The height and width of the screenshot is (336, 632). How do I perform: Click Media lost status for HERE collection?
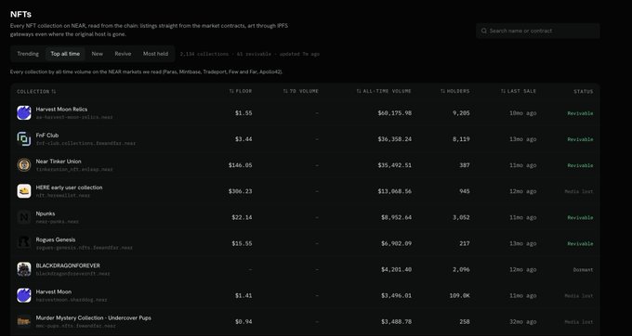pos(579,191)
